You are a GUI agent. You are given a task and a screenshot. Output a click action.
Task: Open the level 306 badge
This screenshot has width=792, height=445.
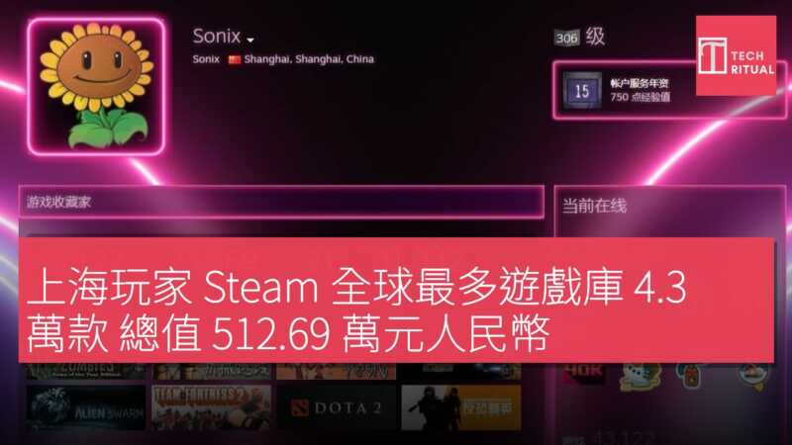(x=566, y=38)
